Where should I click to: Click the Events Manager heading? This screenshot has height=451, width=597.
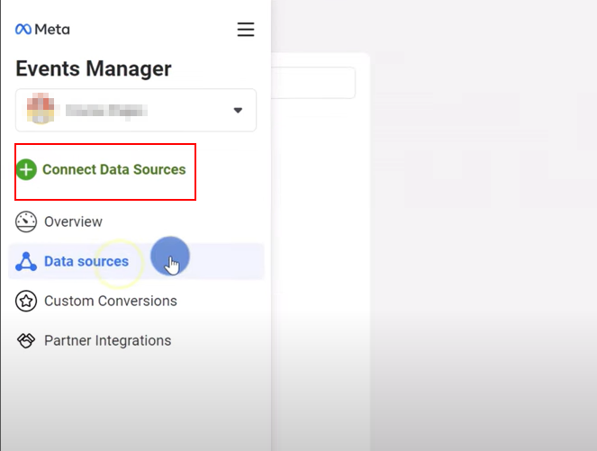tap(93, 68)
